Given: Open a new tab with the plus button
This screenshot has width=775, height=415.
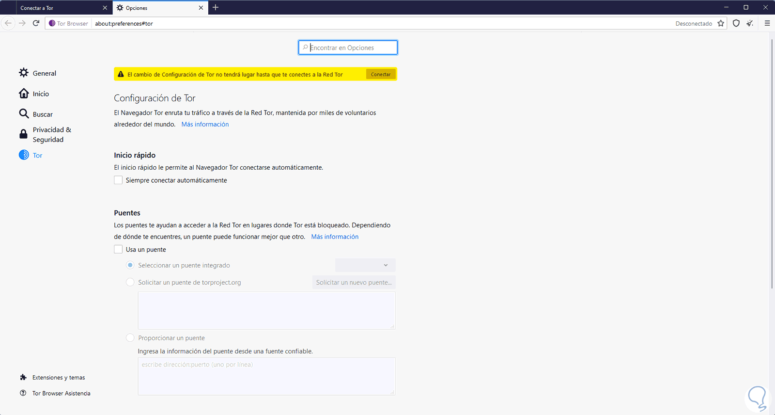Looking at the screenshot, I should point(216,7).
